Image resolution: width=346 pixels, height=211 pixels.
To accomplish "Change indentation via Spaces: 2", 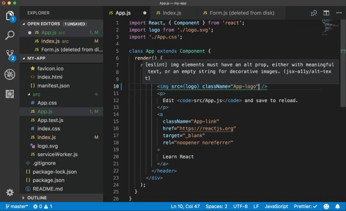I will [216, 207].
